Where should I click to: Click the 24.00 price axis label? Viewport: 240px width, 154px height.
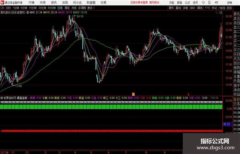point(229,16)
